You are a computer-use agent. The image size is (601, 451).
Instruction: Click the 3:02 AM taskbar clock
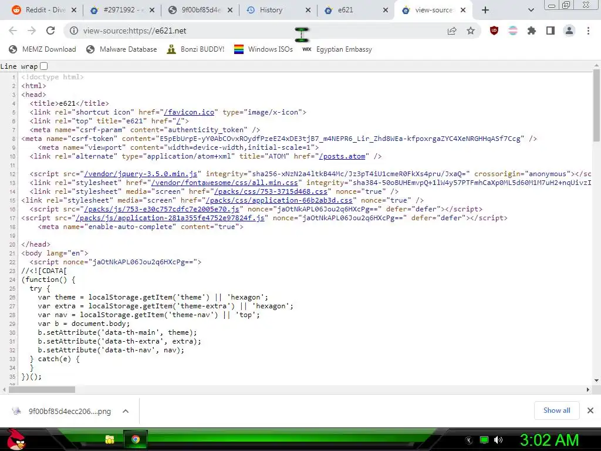(x=549, y=440)
